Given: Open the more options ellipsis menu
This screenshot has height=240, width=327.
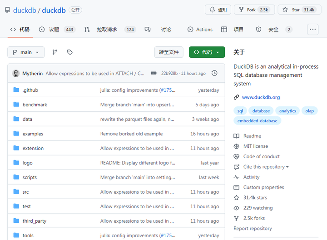Looking at the screenshot, I should [x=312, y=30].
